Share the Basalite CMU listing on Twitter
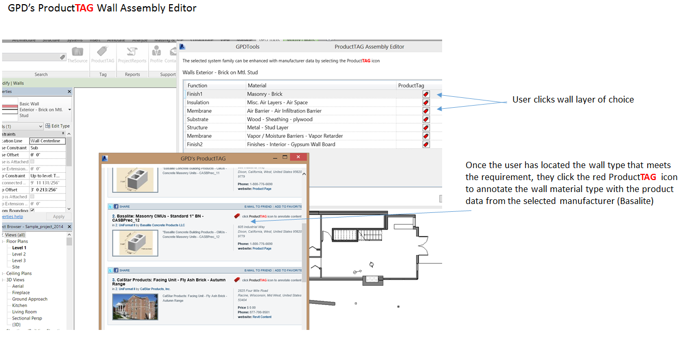Screen dimensions: 684x357 pyautogui.click(x=110, y=206)
